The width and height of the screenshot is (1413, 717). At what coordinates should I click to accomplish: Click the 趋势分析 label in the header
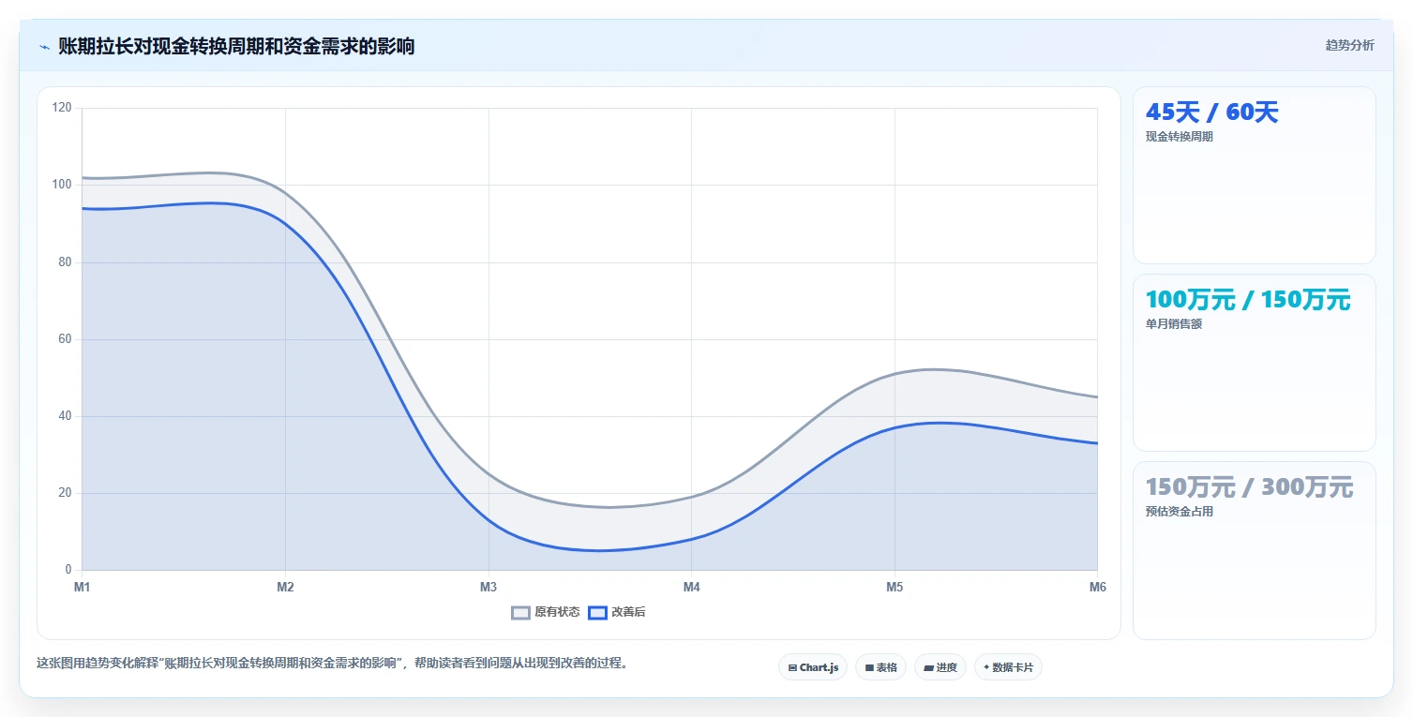tap(1349, 46)
